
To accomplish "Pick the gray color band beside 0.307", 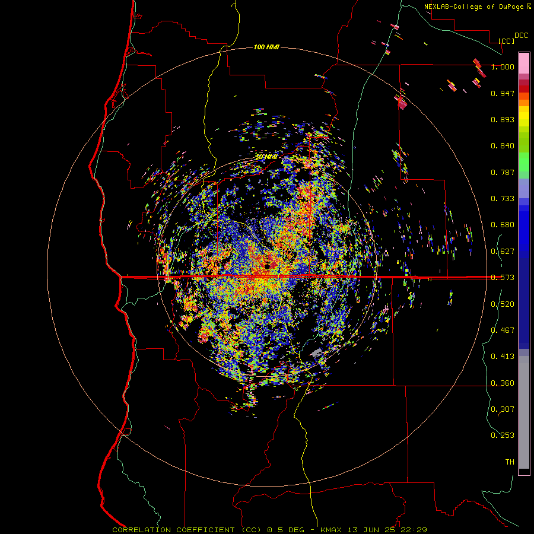I will [524, 412].
